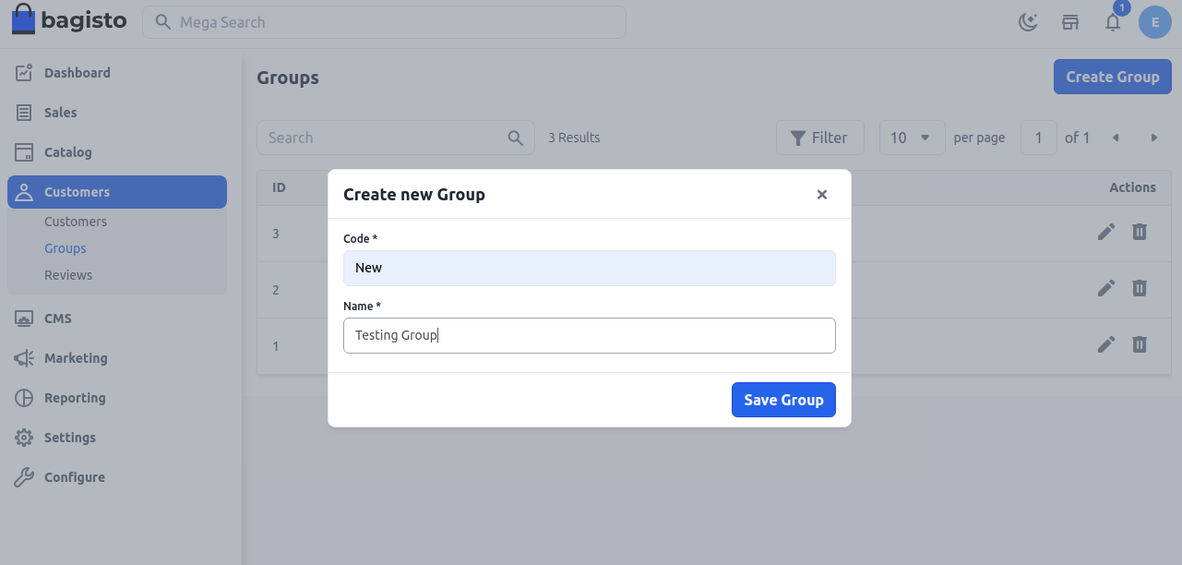The height and width of the screenshot is (565, 1182).
Task: Edit the group in row with ID 3
Action: (1106, 232)
